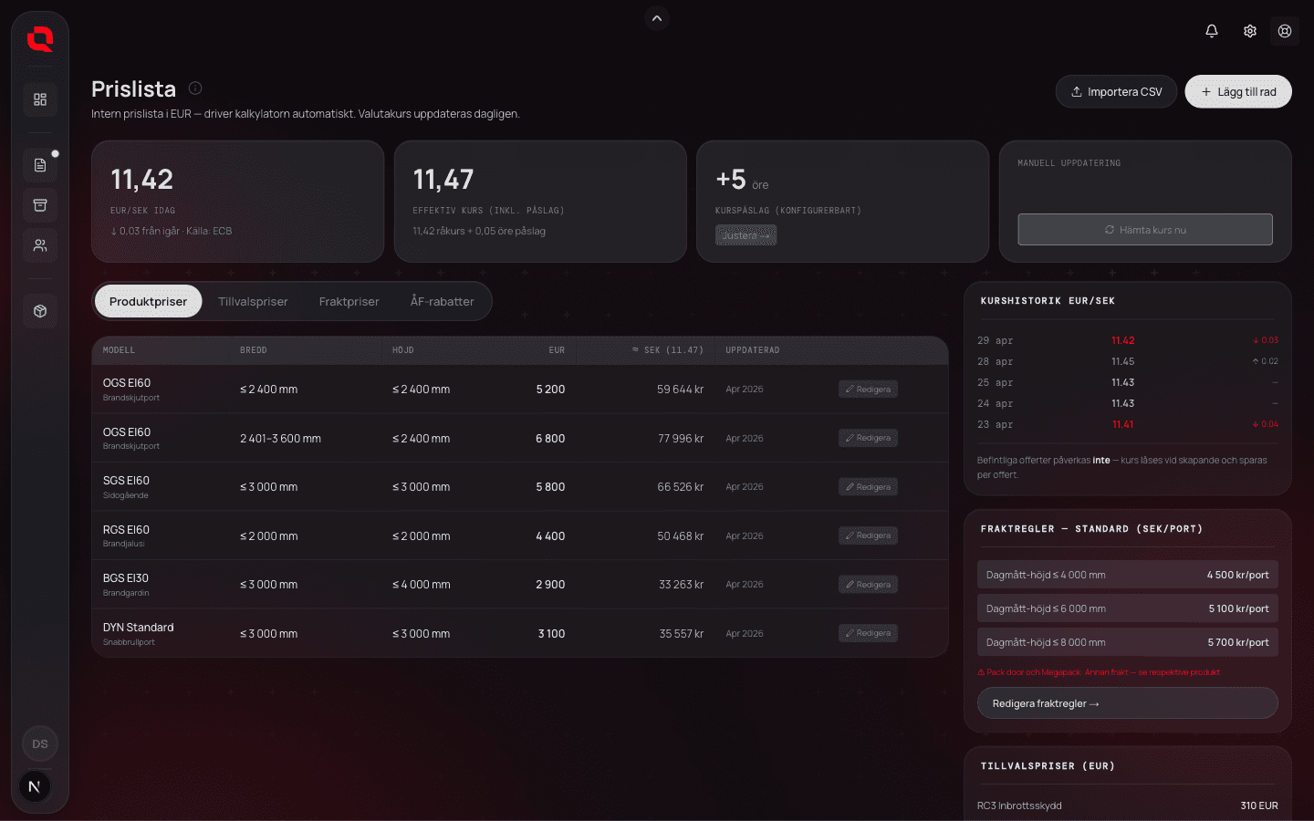Switch to the ÅF-rabatter tab

[x=442, y=301]
